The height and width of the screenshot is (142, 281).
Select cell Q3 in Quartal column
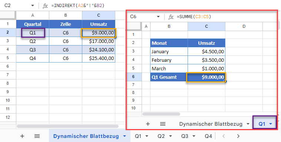tap(33, 50)
